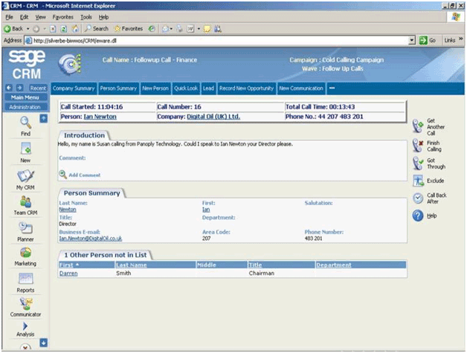
Task: Click the Ian first name link
Action: click(x=206, y=210)
